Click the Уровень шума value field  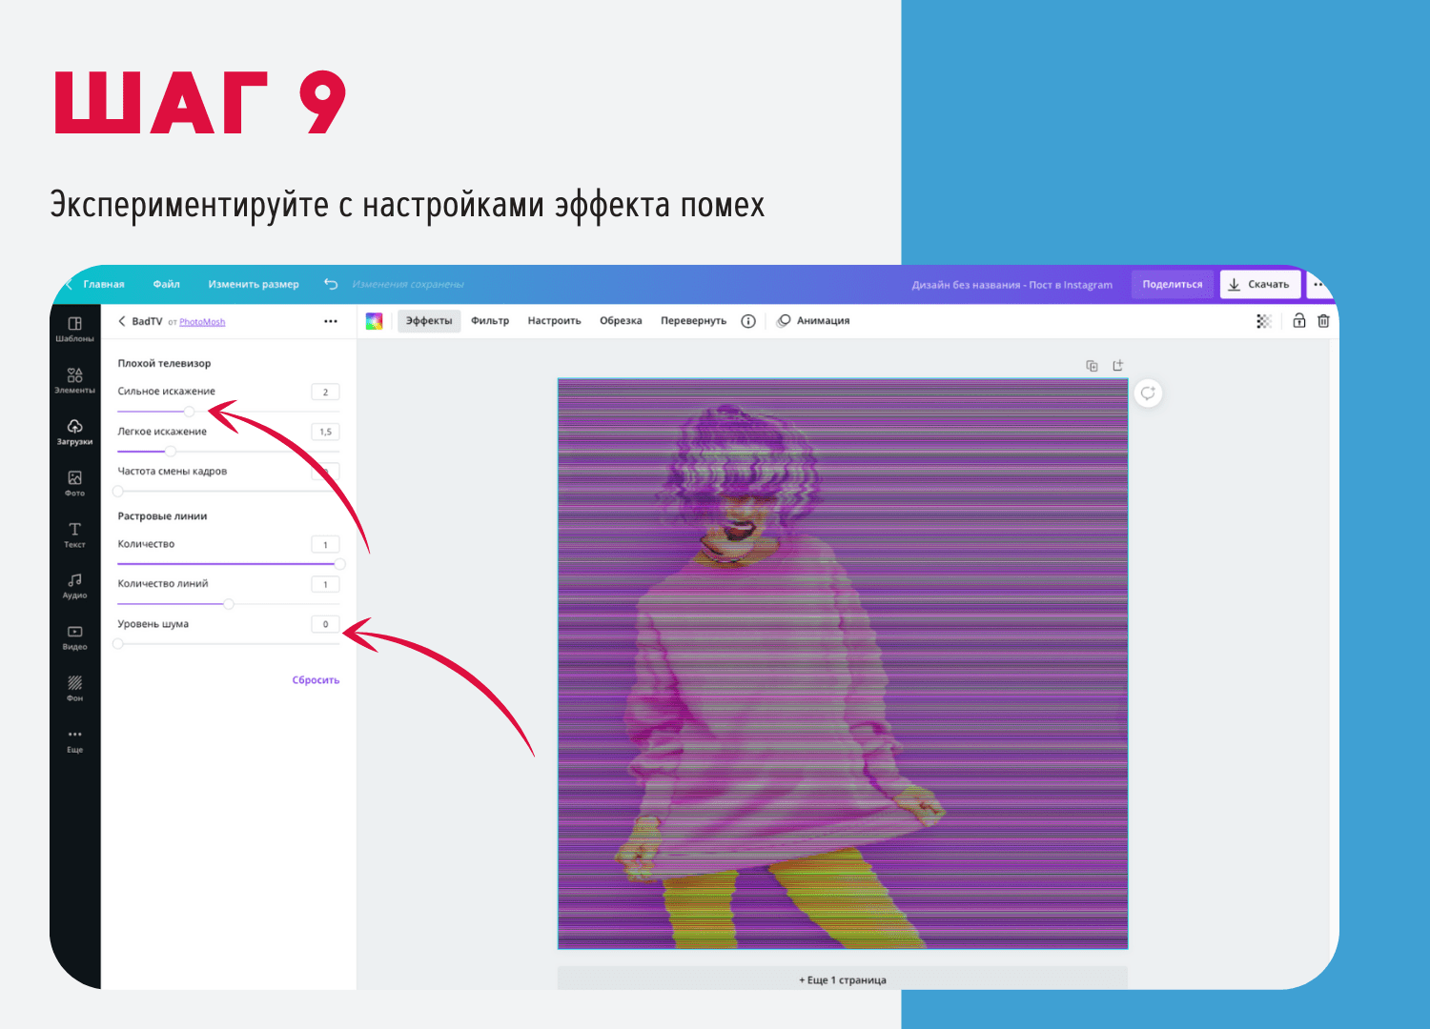pos(325,624)
